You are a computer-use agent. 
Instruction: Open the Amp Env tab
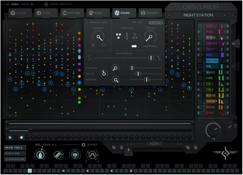pyautogui.click(x=72, y=13)
